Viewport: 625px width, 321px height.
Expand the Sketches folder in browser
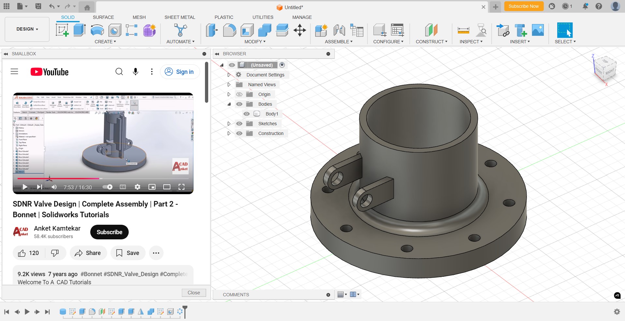[x=229, y=124]
